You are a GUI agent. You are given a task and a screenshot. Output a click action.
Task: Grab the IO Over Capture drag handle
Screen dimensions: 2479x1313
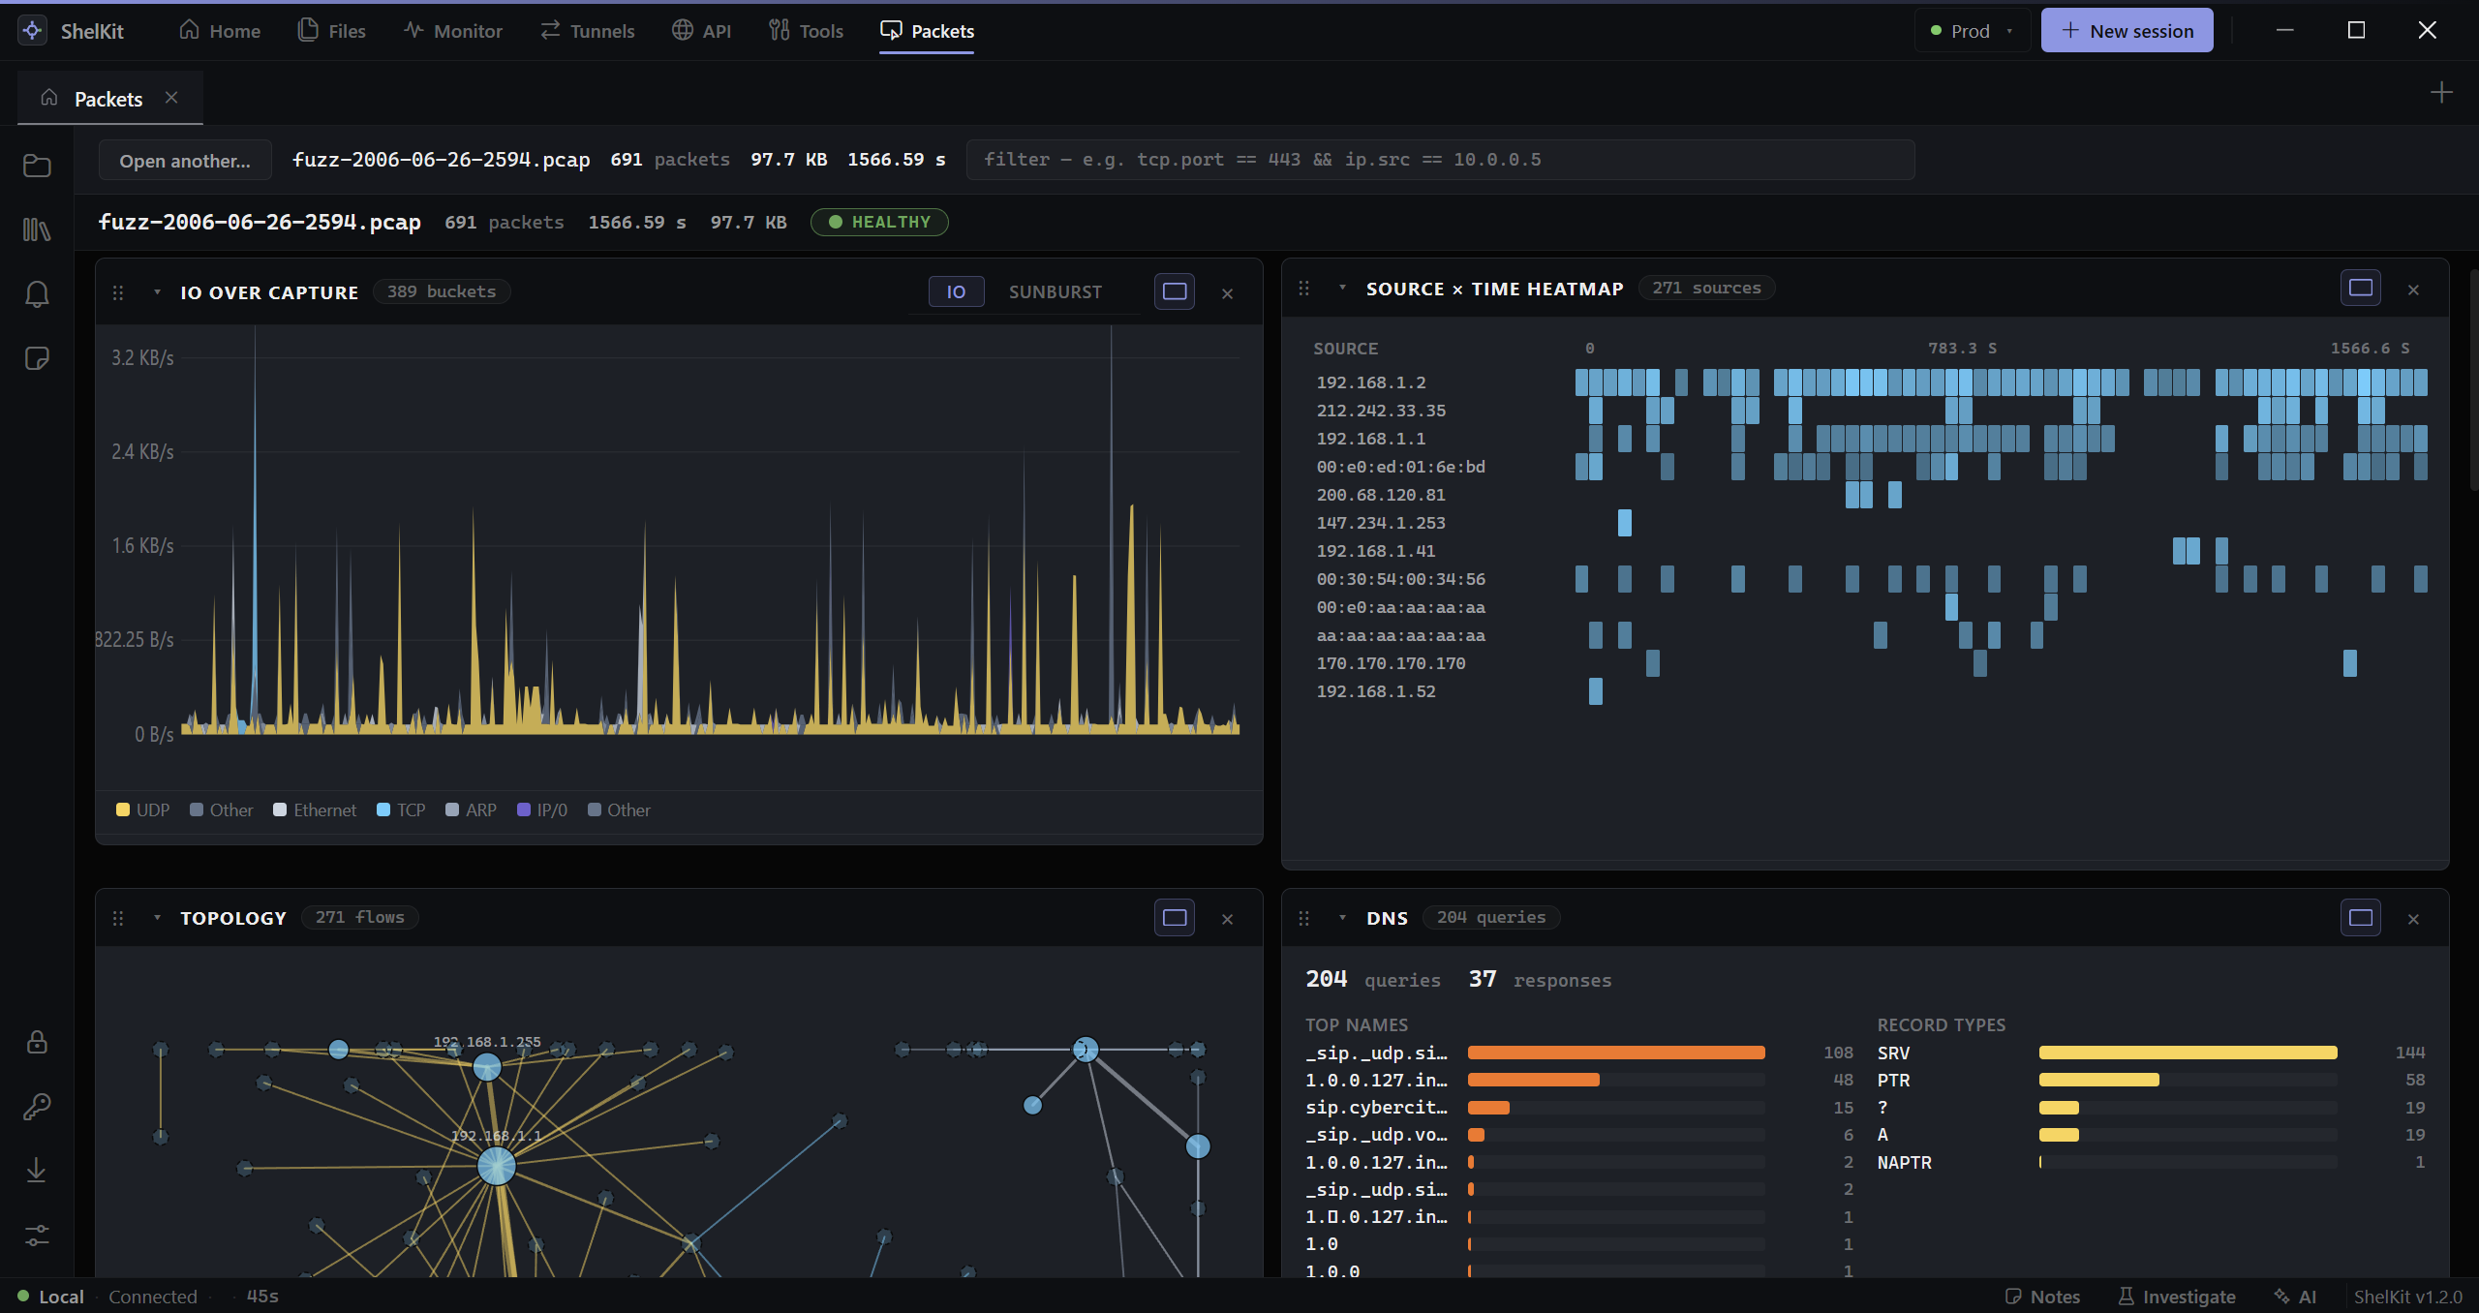point(118,292)
